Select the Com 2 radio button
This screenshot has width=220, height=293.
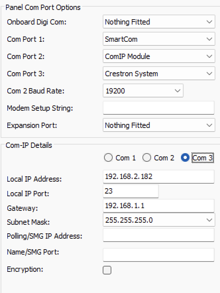point(147,158)
